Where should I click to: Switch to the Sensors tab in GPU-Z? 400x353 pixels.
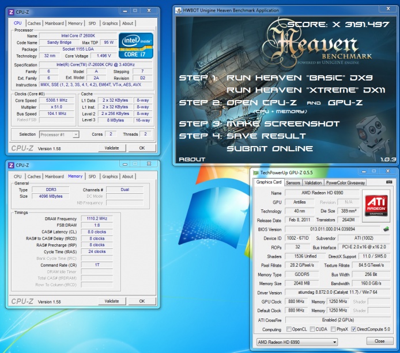[x=293, y=182]
